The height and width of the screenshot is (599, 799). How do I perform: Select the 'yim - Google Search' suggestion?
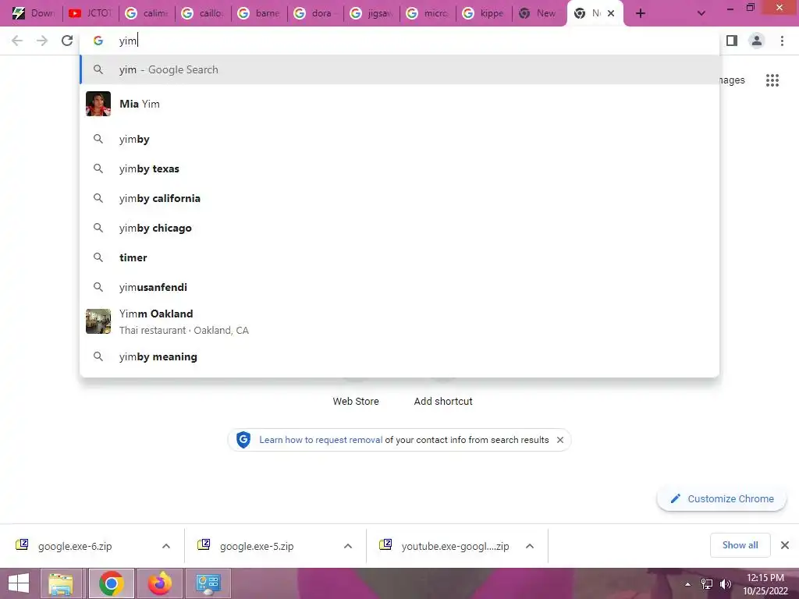399,69
